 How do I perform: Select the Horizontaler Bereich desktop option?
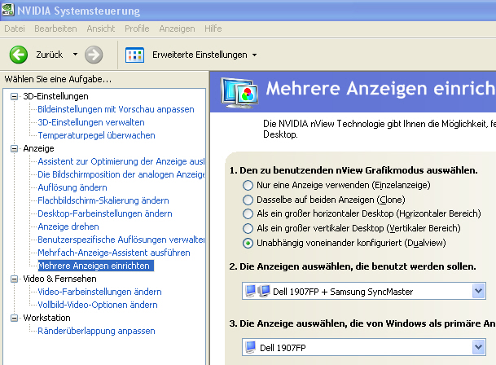click(x=248, y=213)
